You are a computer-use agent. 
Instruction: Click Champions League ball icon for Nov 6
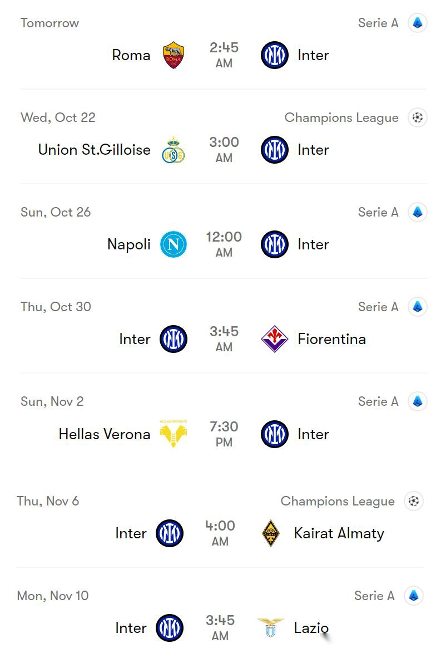(x=413, y=502)
